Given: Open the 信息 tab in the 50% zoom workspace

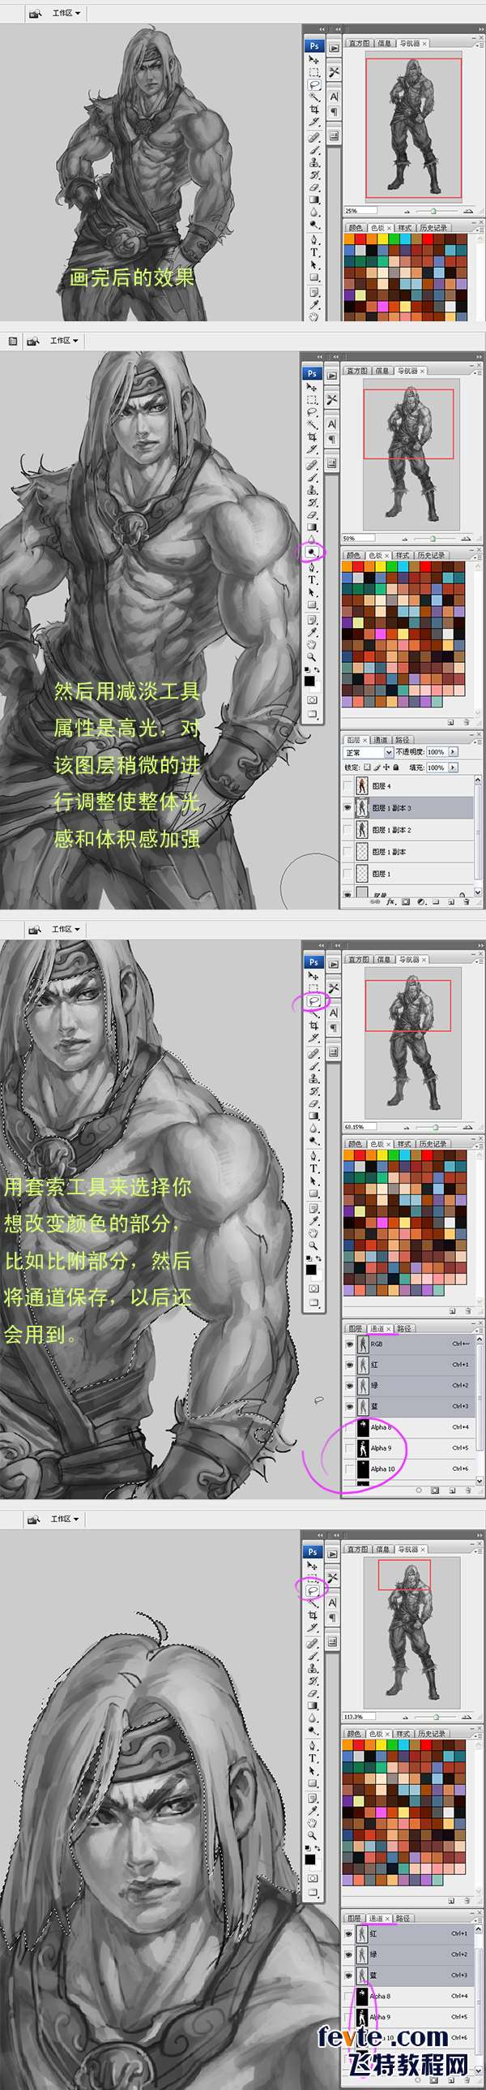Looking at the screenshot, I should click(382, 371).
